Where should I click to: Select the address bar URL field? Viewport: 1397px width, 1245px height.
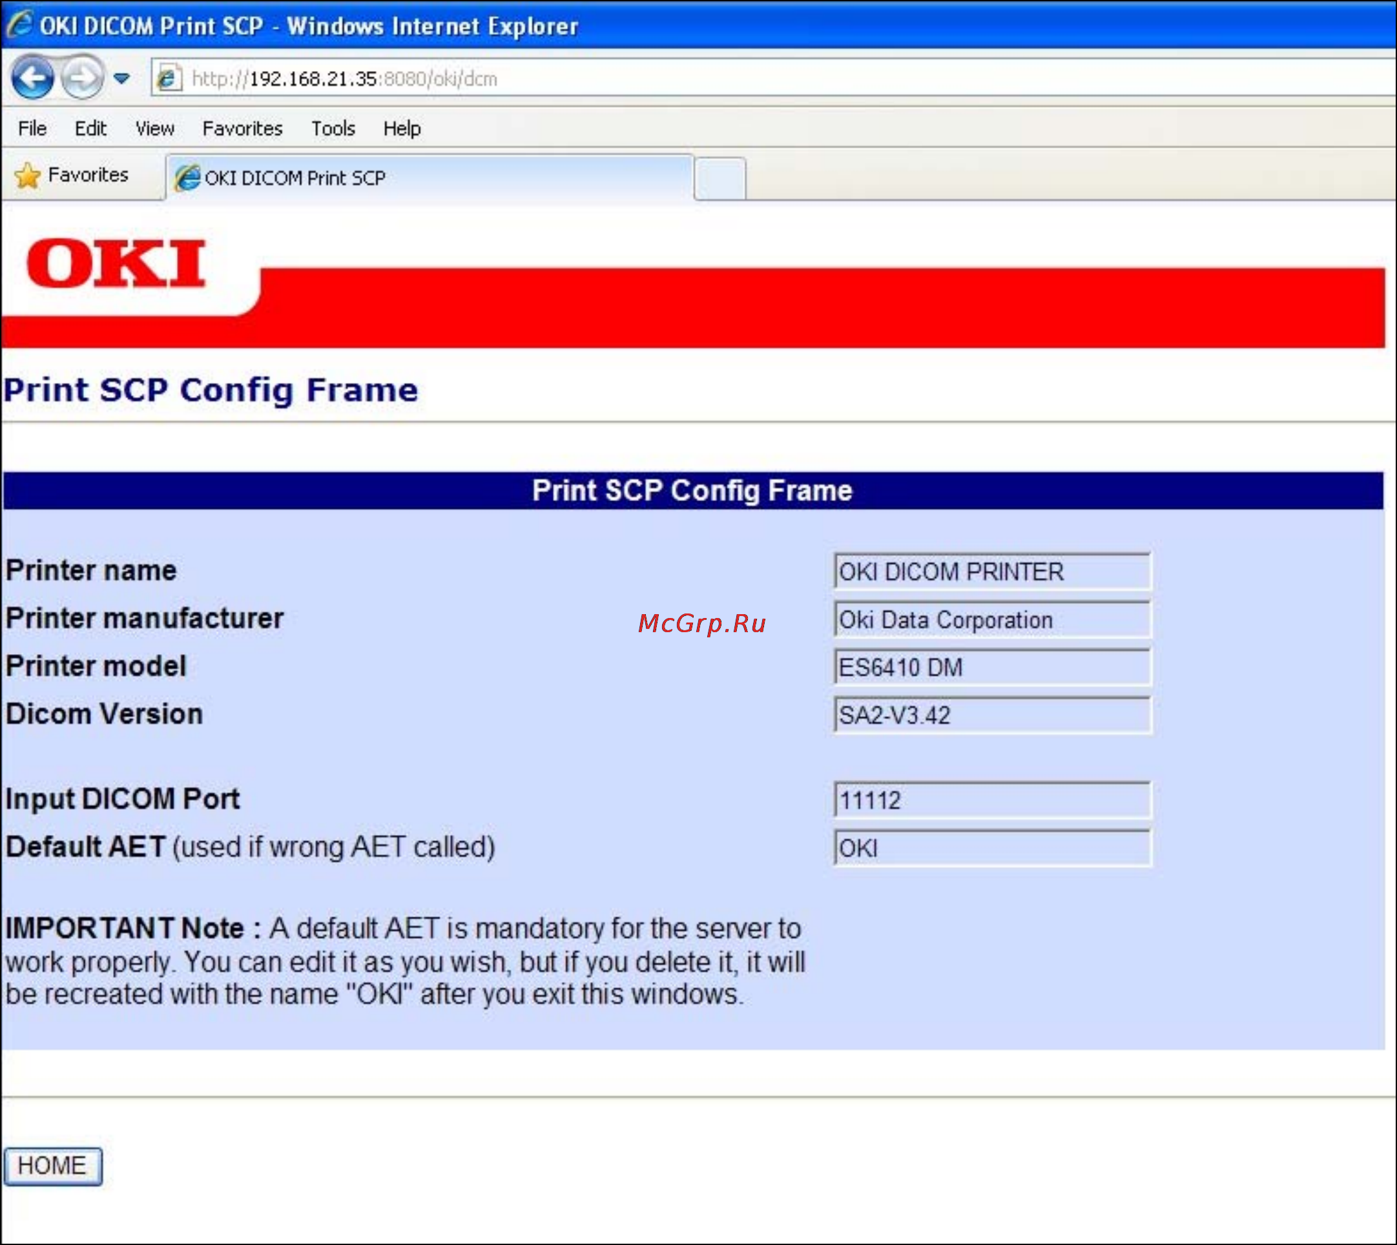coord(773,78)
